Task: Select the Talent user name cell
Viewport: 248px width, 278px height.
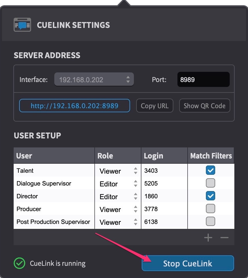Action: 54,170
